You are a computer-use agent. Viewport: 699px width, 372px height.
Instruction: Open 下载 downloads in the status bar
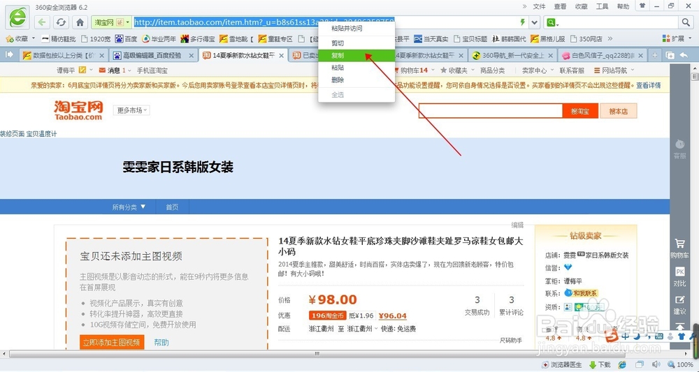[600, 365]
